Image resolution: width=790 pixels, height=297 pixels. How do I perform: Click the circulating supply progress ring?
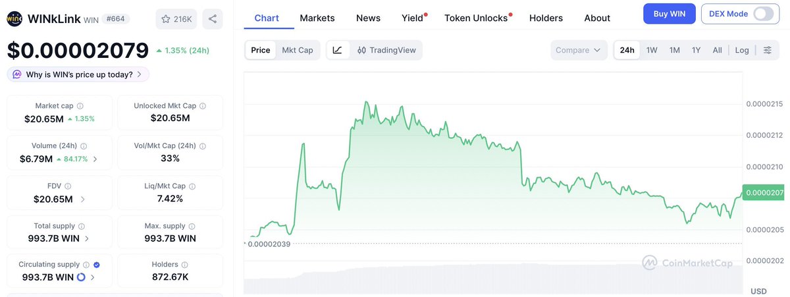tap(81, 277)
